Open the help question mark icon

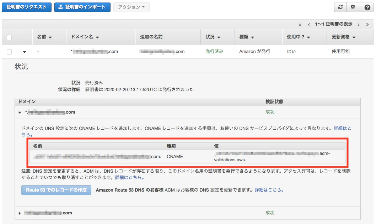(367, 7)
